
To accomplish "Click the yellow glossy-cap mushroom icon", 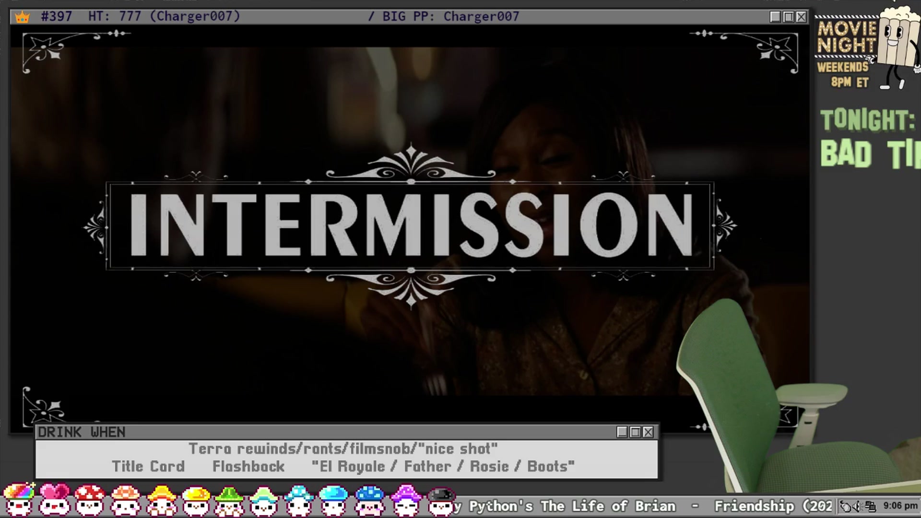I will 196,500.
